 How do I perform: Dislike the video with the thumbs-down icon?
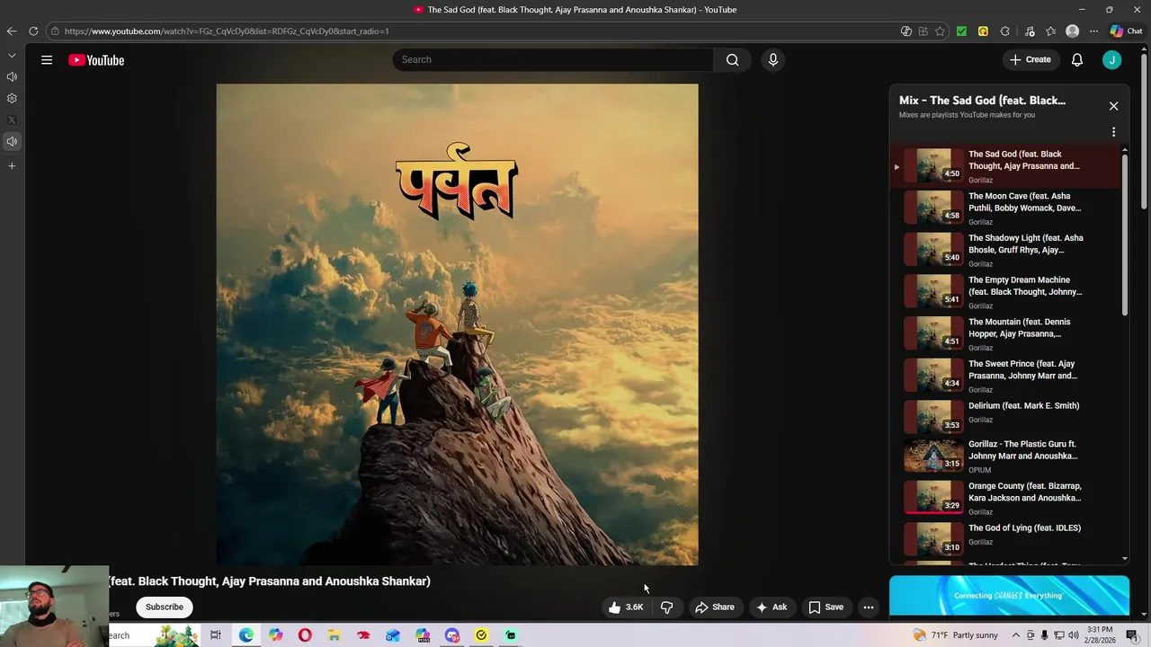click(x=667, y=607)
